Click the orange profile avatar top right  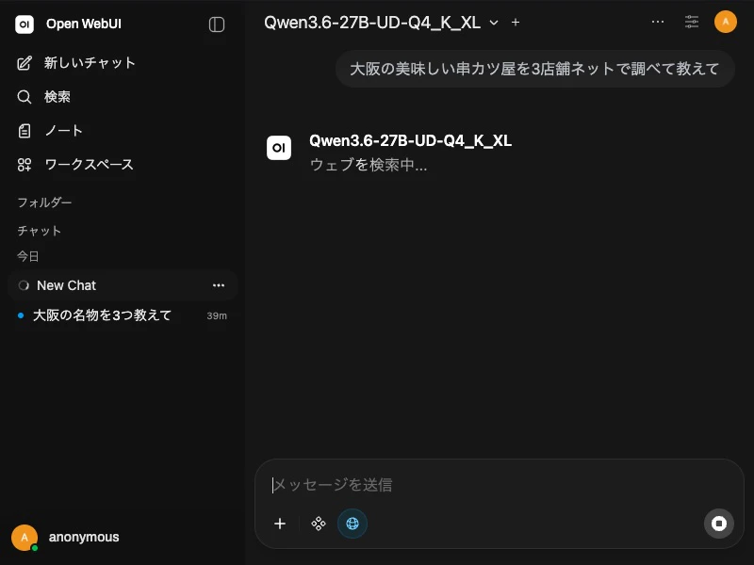[x=725, y=22]
